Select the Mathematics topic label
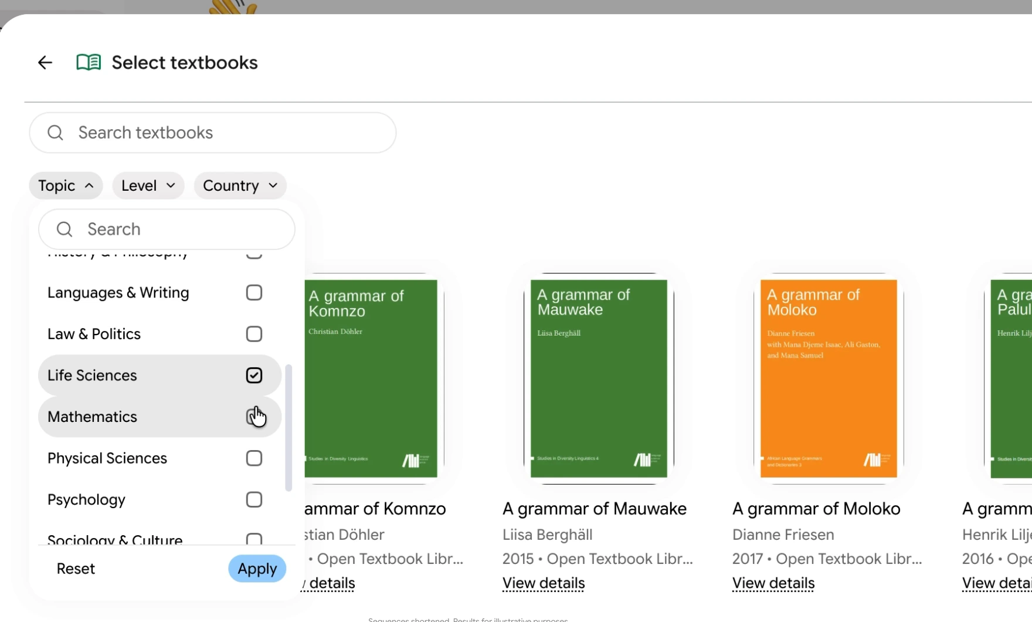Image resolution: width=1032 pixels, height=622 pixels. coord(92,417)
